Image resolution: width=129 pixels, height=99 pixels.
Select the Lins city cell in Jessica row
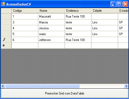pos(105,28)
